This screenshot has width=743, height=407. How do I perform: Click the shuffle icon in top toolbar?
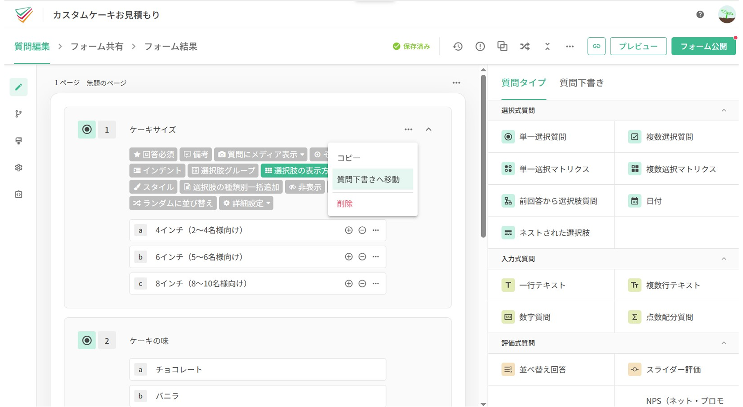click(525, 46)
